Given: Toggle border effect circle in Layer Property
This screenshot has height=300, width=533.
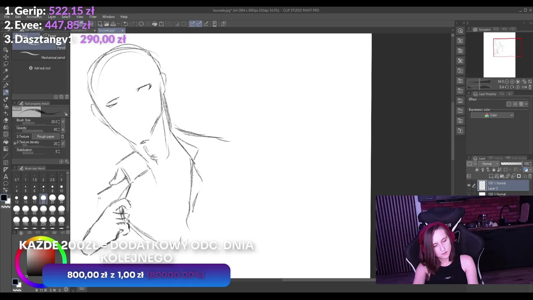Looking at the screenshot, I should coord(509,104).
